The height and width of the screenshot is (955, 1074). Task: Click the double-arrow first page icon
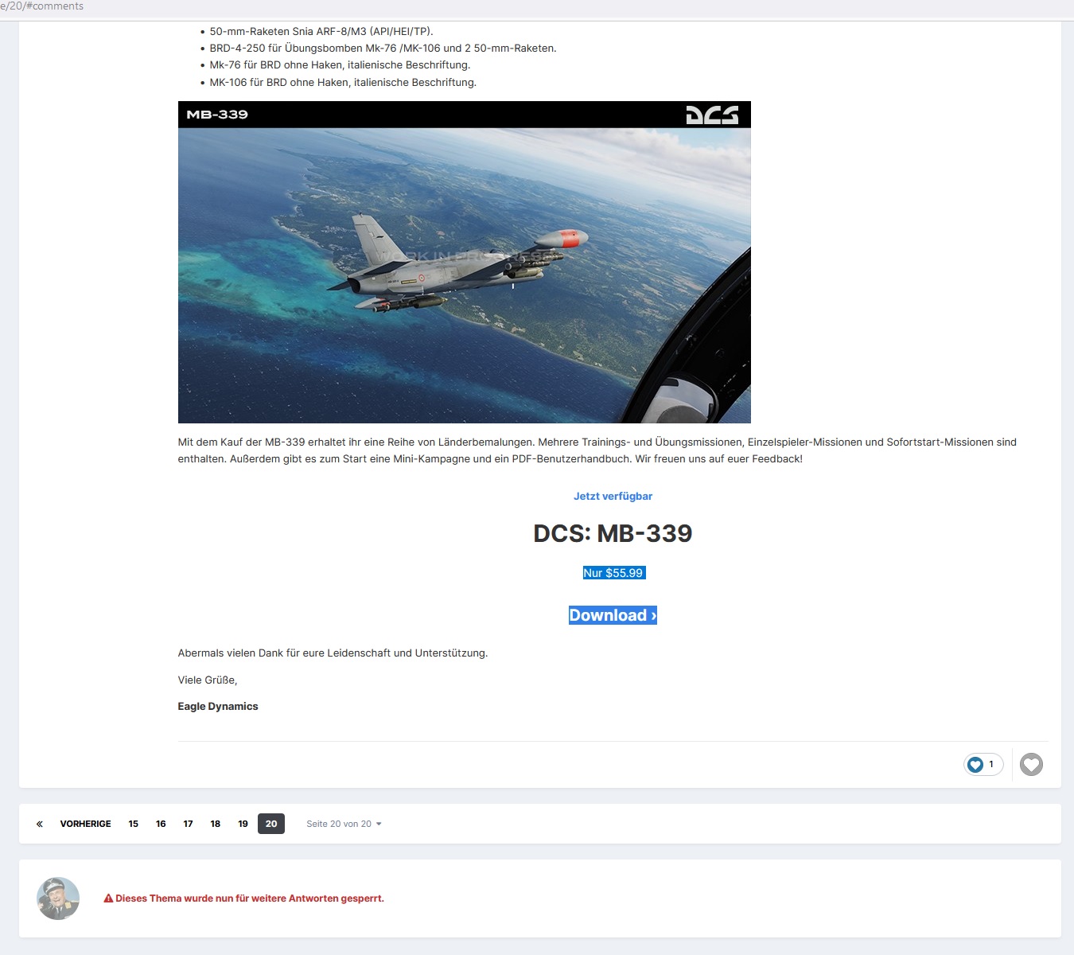(40, 824)
